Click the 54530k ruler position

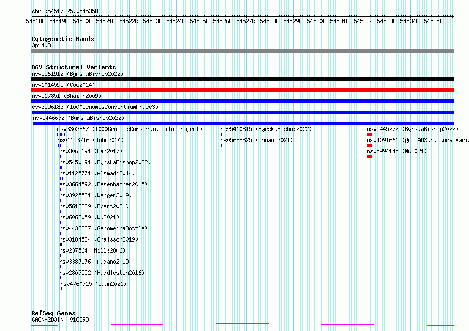coord(316,21)
